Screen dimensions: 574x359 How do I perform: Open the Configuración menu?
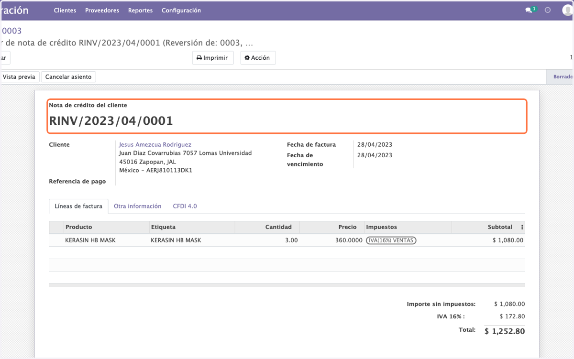click(x=181, y=10)
